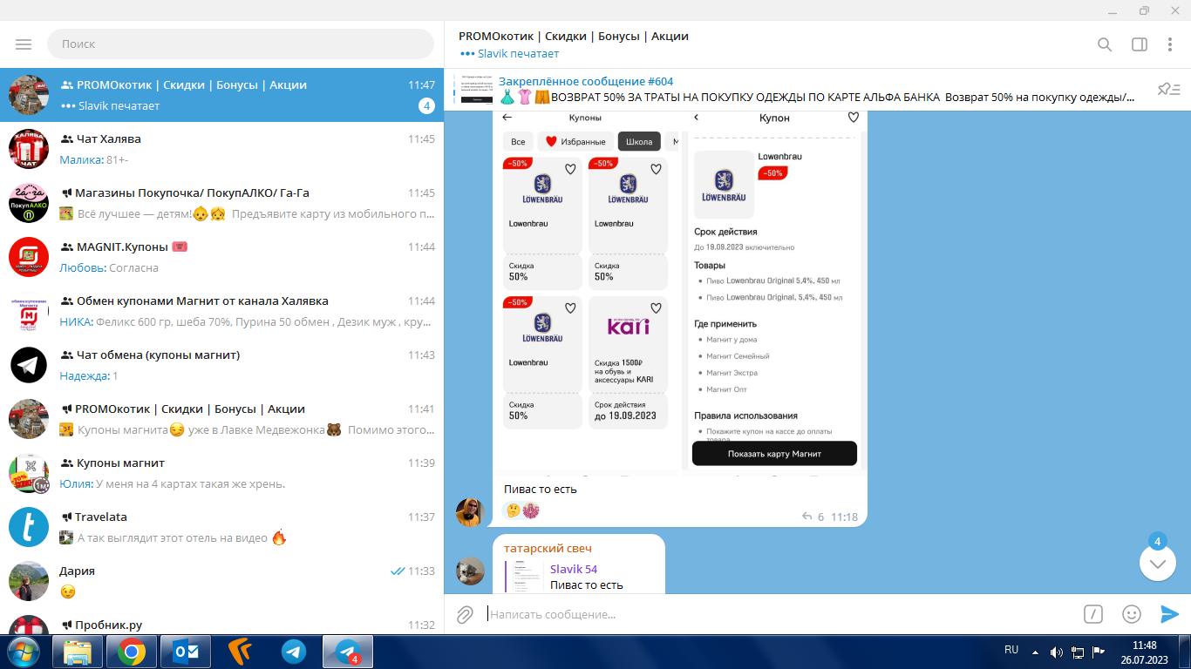Open Outlook from the taskbar

tap(186, 652)
